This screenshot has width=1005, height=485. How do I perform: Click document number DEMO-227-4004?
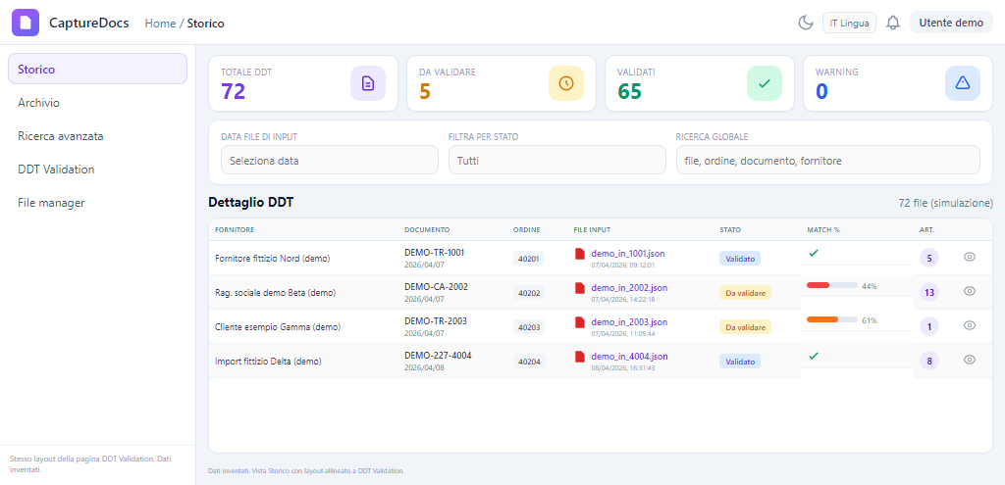tap(438, 355)
